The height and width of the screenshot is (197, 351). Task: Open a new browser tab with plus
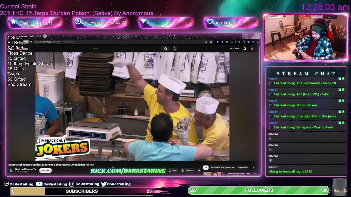click(x=45, y=36)
